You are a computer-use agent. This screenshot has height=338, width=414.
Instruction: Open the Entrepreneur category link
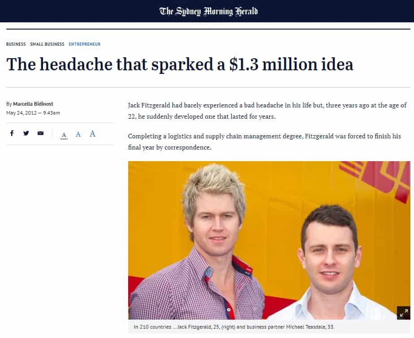pos(85,44)
